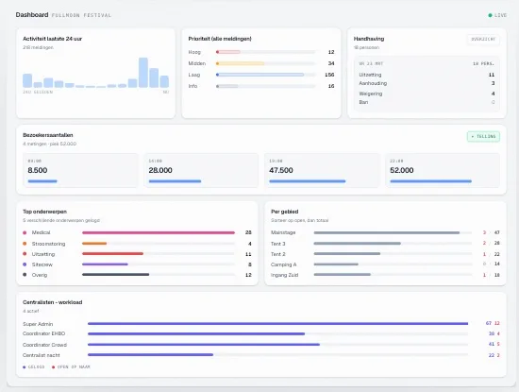Select the Sitecrew topic label
This screenshot has width=519, height=392.
[42, 264]
